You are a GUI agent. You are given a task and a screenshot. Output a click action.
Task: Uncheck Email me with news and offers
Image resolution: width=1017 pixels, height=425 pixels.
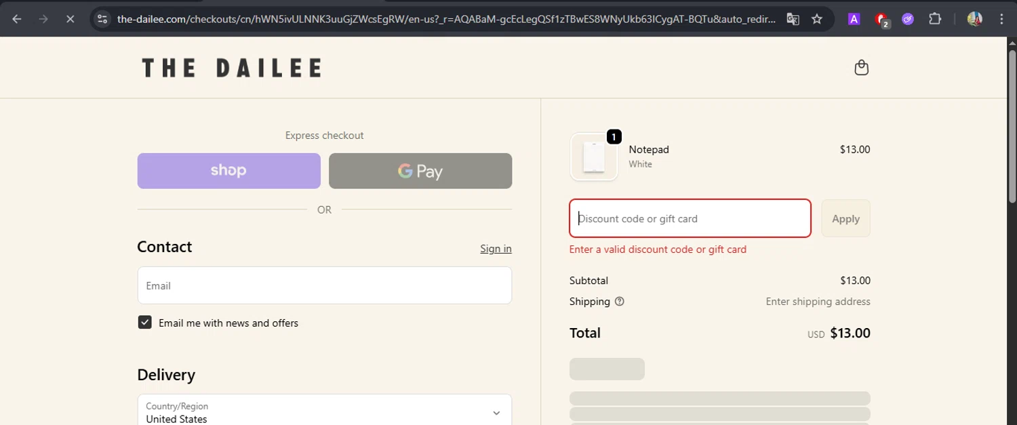pos(144,323)
